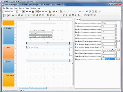123x92 pixels.
Task: Open the Format menu
Action: click(x=22, y=8)
